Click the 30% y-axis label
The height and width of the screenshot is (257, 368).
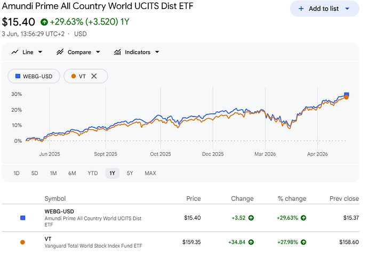click(x=17, y=94)
